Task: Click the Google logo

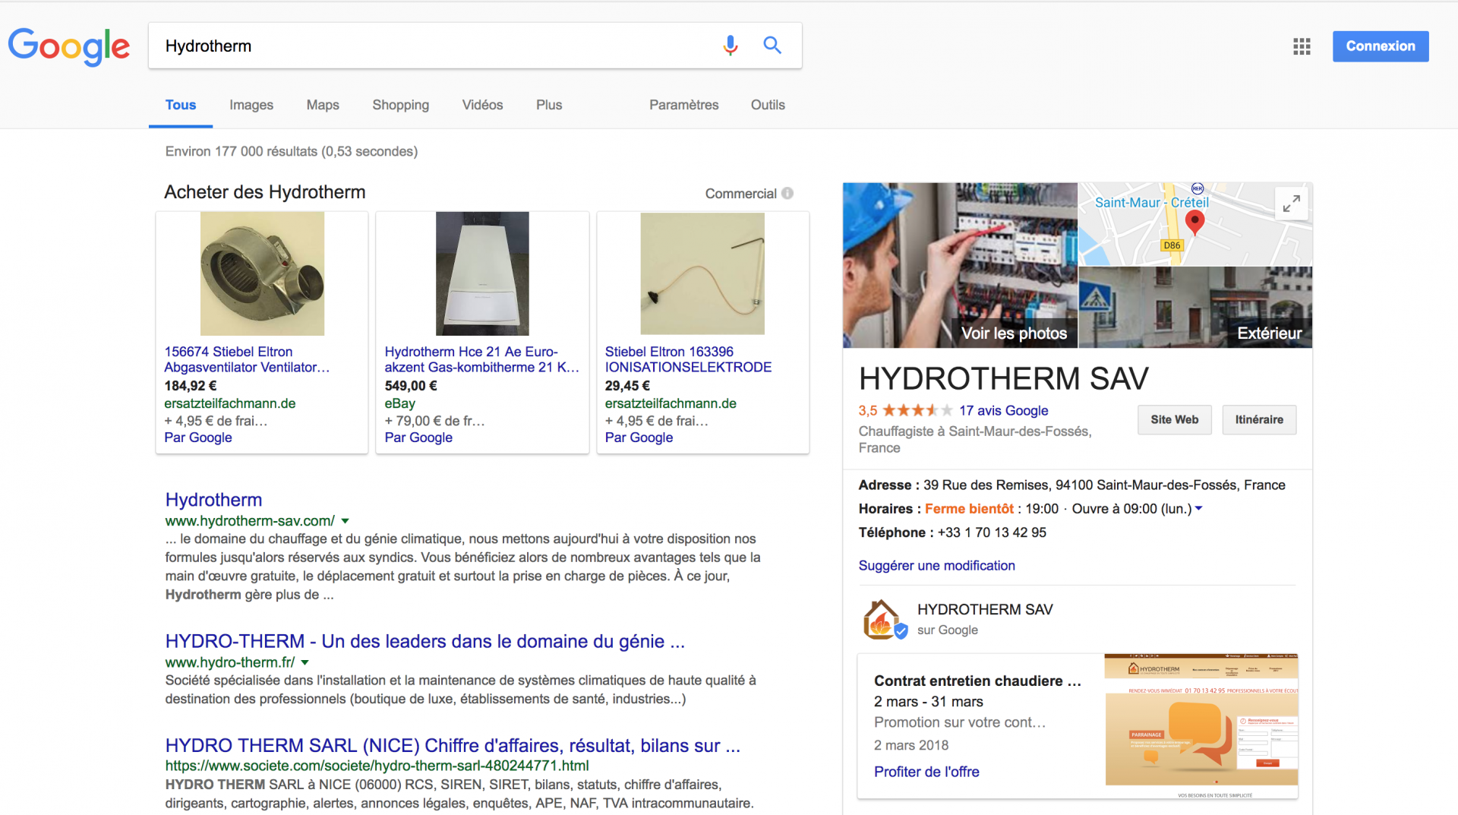Action: pos(68,46)
